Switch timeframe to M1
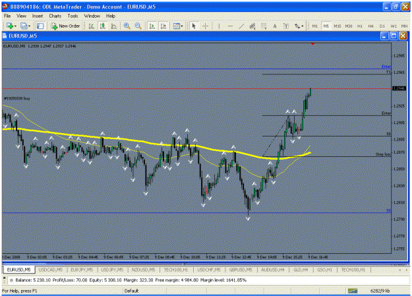 coord(315,26)
